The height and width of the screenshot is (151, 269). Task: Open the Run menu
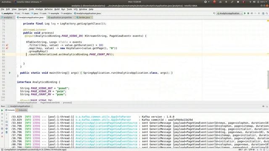tap(63, 9)
